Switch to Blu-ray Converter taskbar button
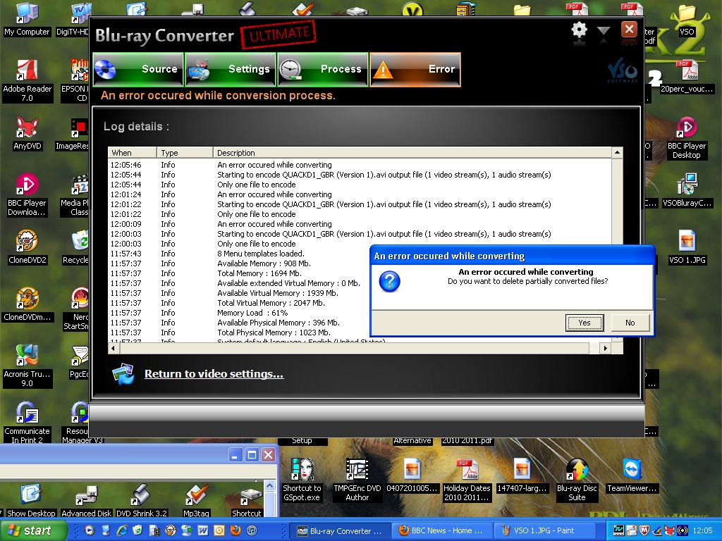Screen dimensions: 722x541 340,531
